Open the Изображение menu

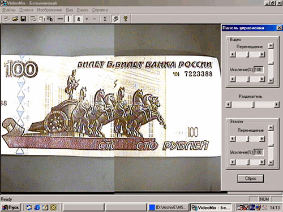49,10
